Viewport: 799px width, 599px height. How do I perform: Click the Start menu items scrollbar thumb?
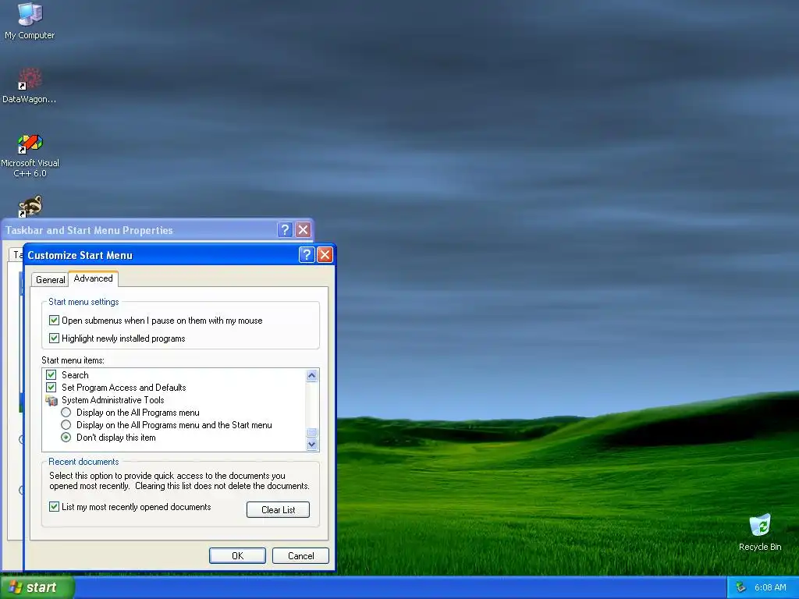[312, 432]
